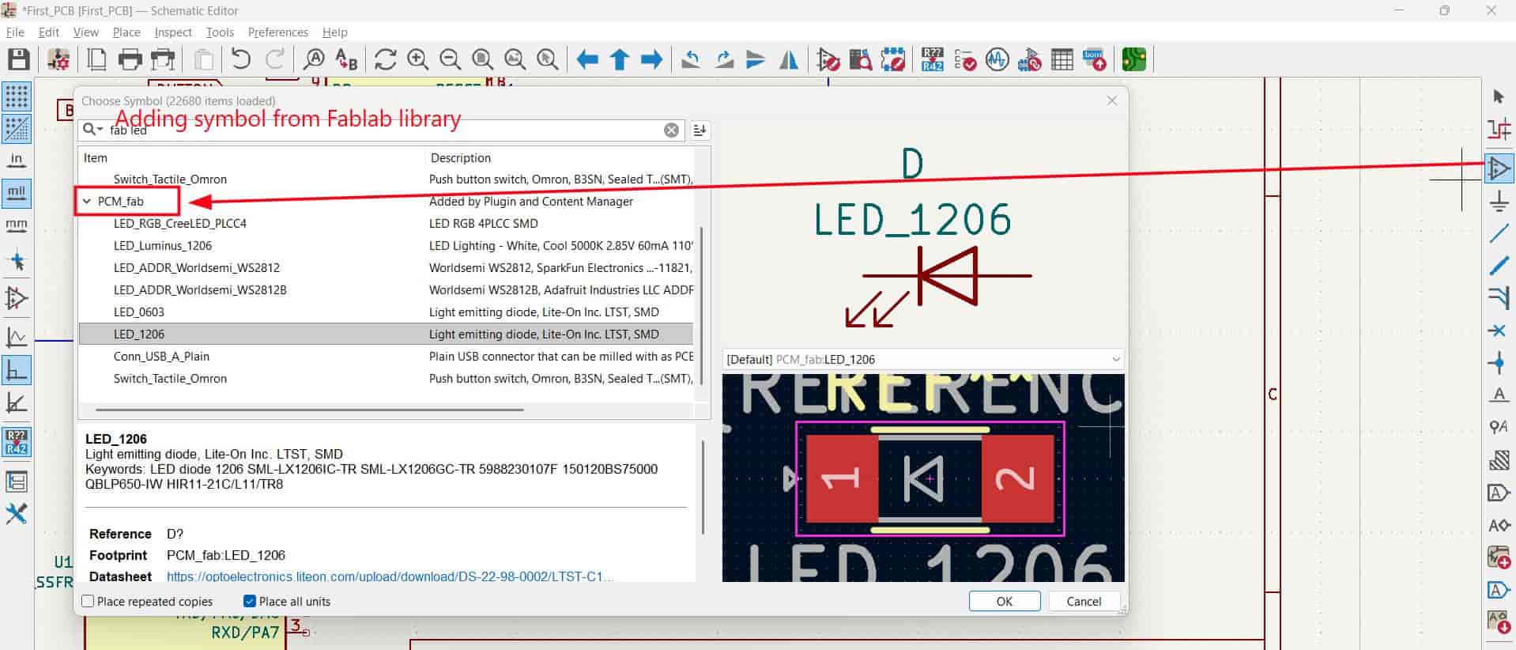Switch units to millimeters

pyautogui.click(x=17, y=226)
